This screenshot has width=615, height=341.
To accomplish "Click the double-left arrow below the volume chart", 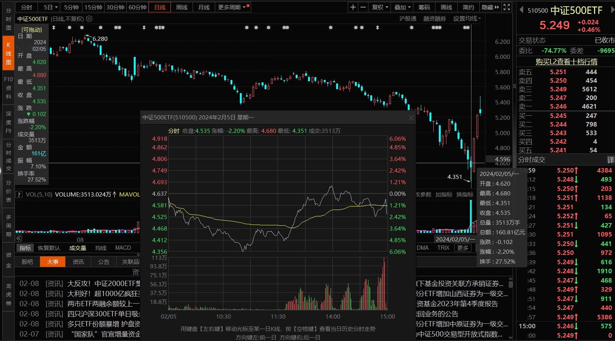I will tap(19, 238).
